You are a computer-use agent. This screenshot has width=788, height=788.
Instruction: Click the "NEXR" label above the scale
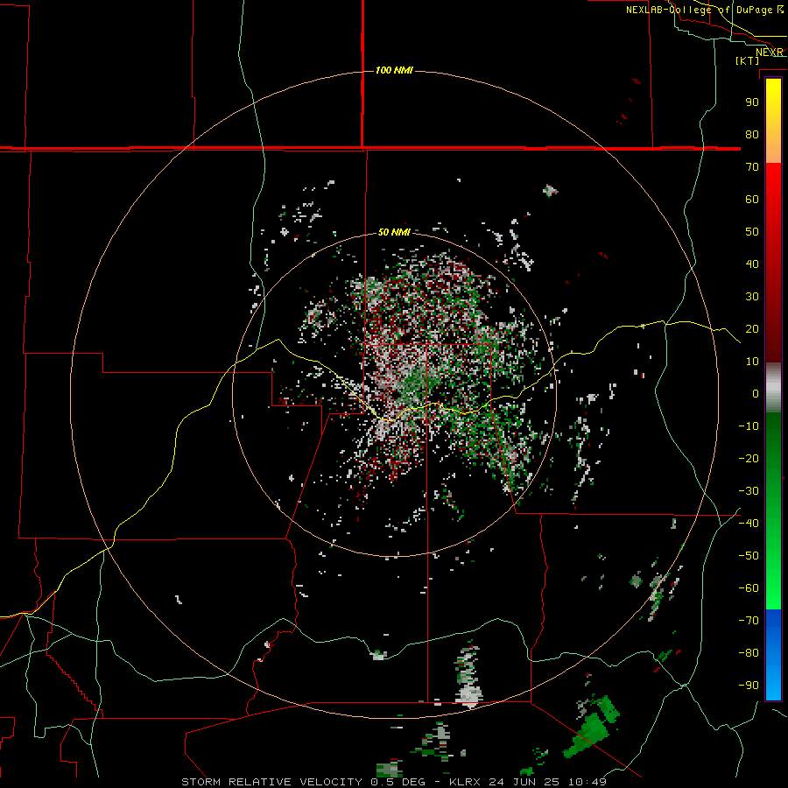click(770, 53)
